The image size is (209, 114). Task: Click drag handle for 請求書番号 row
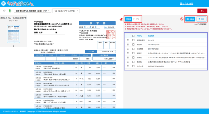128,40
